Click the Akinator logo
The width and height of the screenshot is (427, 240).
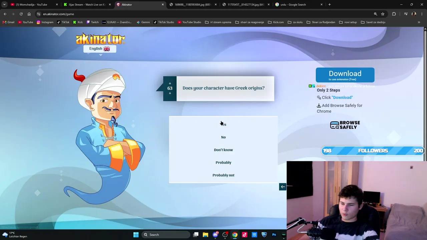click(100, 39)
